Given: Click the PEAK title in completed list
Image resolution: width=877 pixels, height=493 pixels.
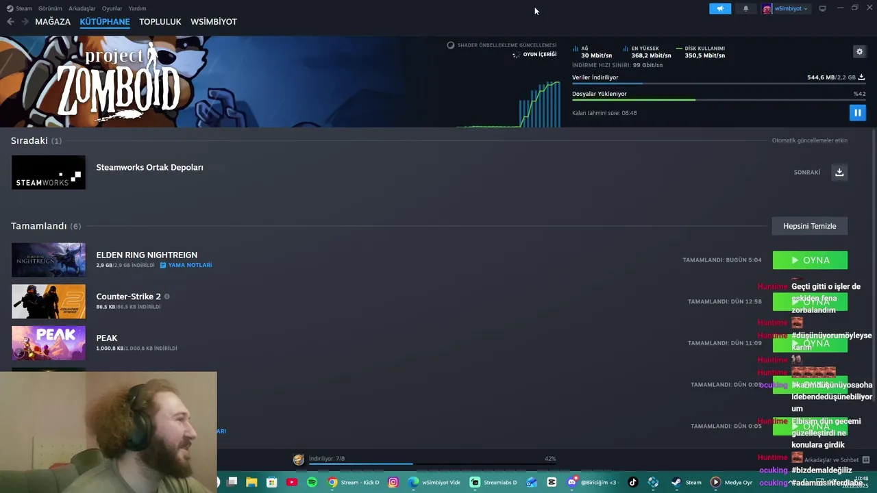Looking at the screenshot, I should pos(106,338).
